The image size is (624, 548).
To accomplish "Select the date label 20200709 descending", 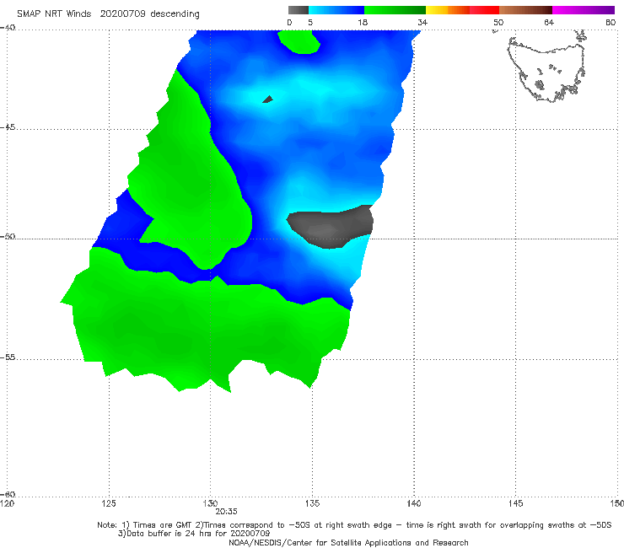I will [149, 14].
